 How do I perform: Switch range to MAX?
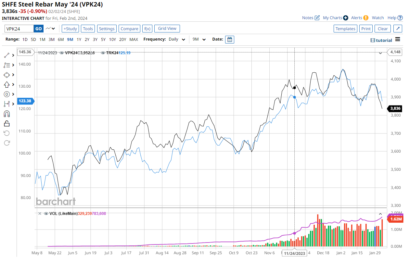(134, 40)
